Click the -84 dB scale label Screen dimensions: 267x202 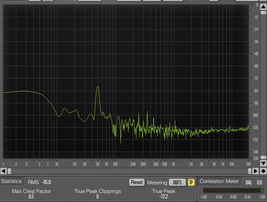[255, 91]
